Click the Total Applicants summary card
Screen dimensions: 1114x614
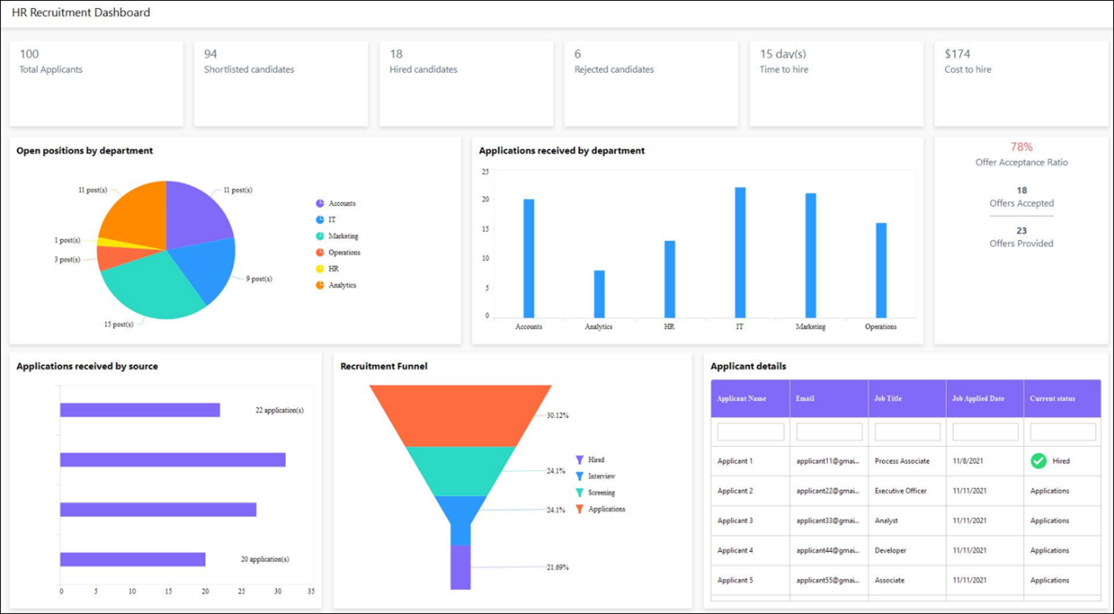(x=96, y=82)
